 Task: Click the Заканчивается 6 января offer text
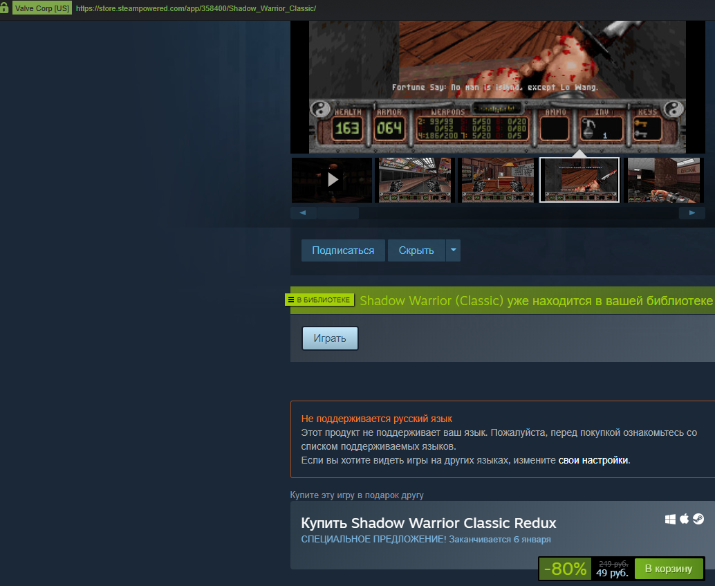(x=500, y=540)
